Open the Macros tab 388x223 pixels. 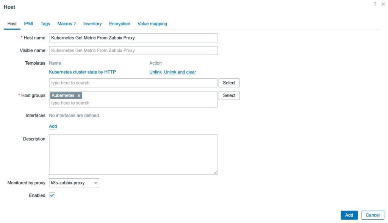(x=67, y=24)
